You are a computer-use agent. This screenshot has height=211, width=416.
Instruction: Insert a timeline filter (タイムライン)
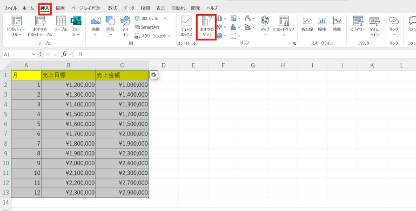[x=374, y=26]
